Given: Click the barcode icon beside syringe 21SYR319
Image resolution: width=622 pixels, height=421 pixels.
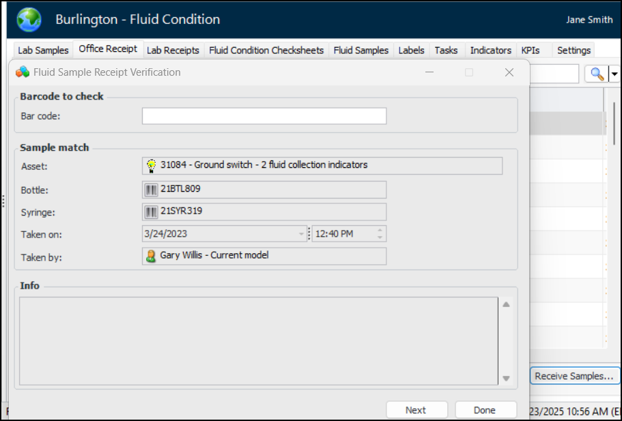Looking at the screenshot, I should pos(151,212).
